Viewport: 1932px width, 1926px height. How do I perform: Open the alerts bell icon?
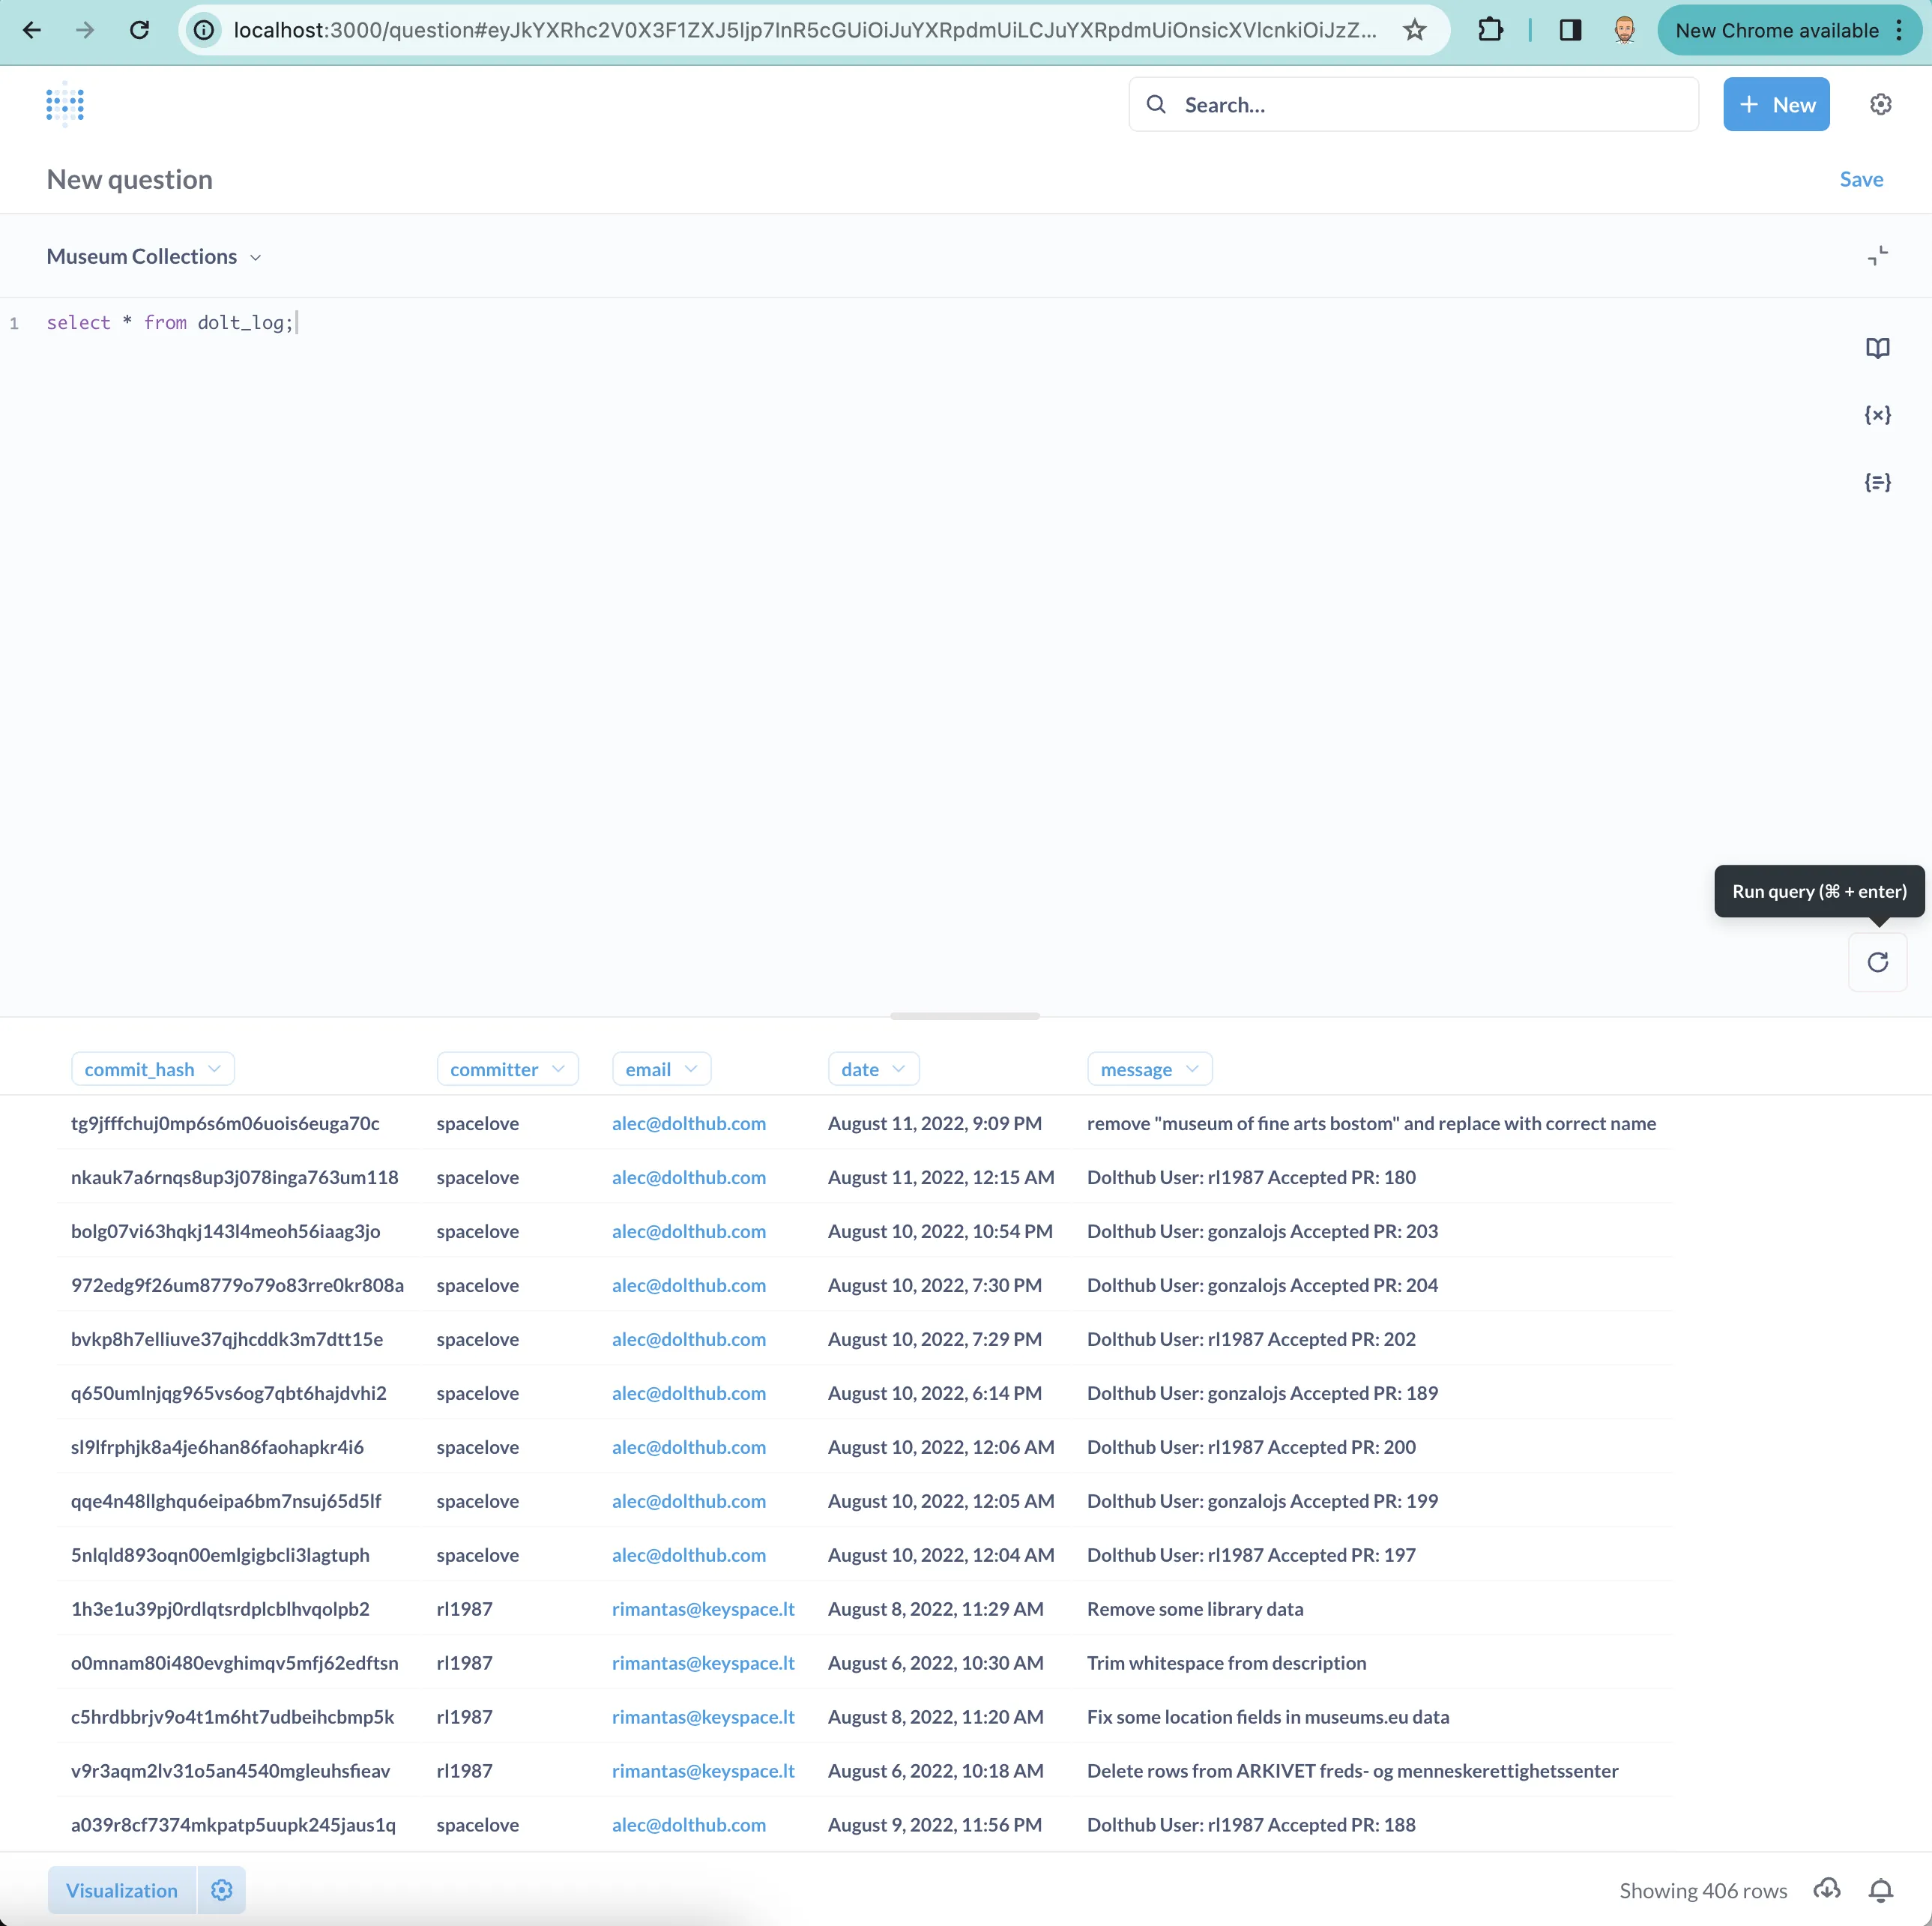pos(1880,1889)
